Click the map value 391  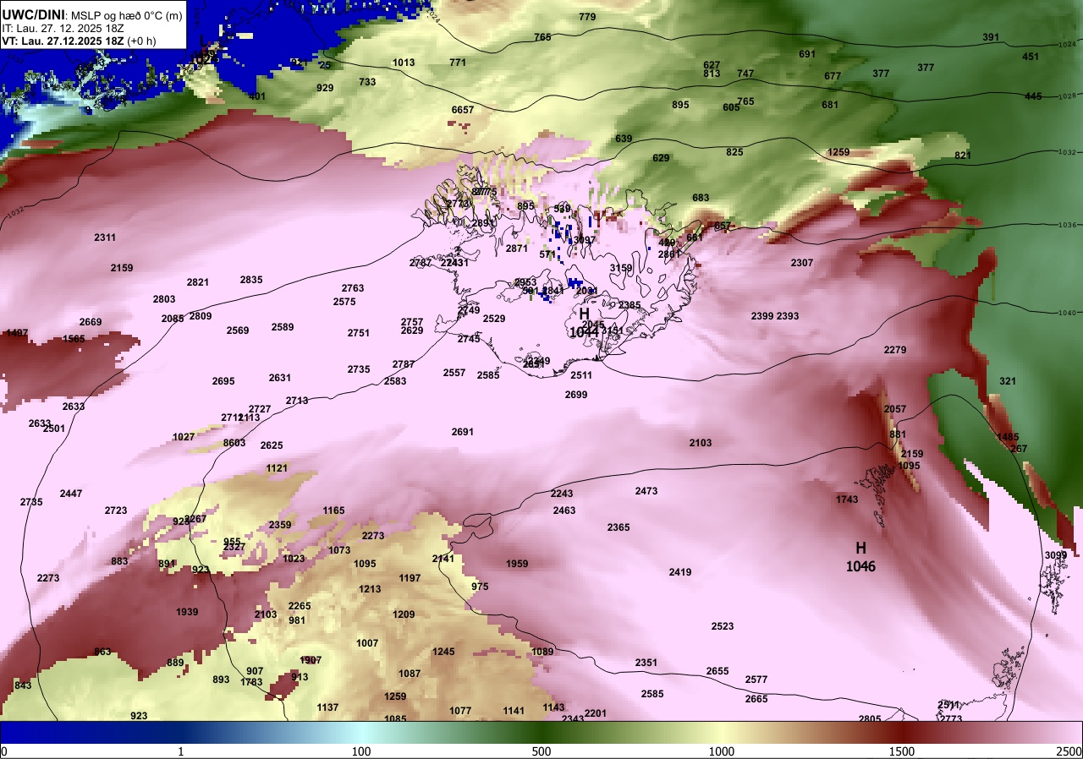991,37
